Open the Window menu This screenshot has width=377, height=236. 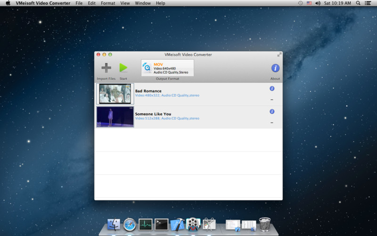coord(143,3)
